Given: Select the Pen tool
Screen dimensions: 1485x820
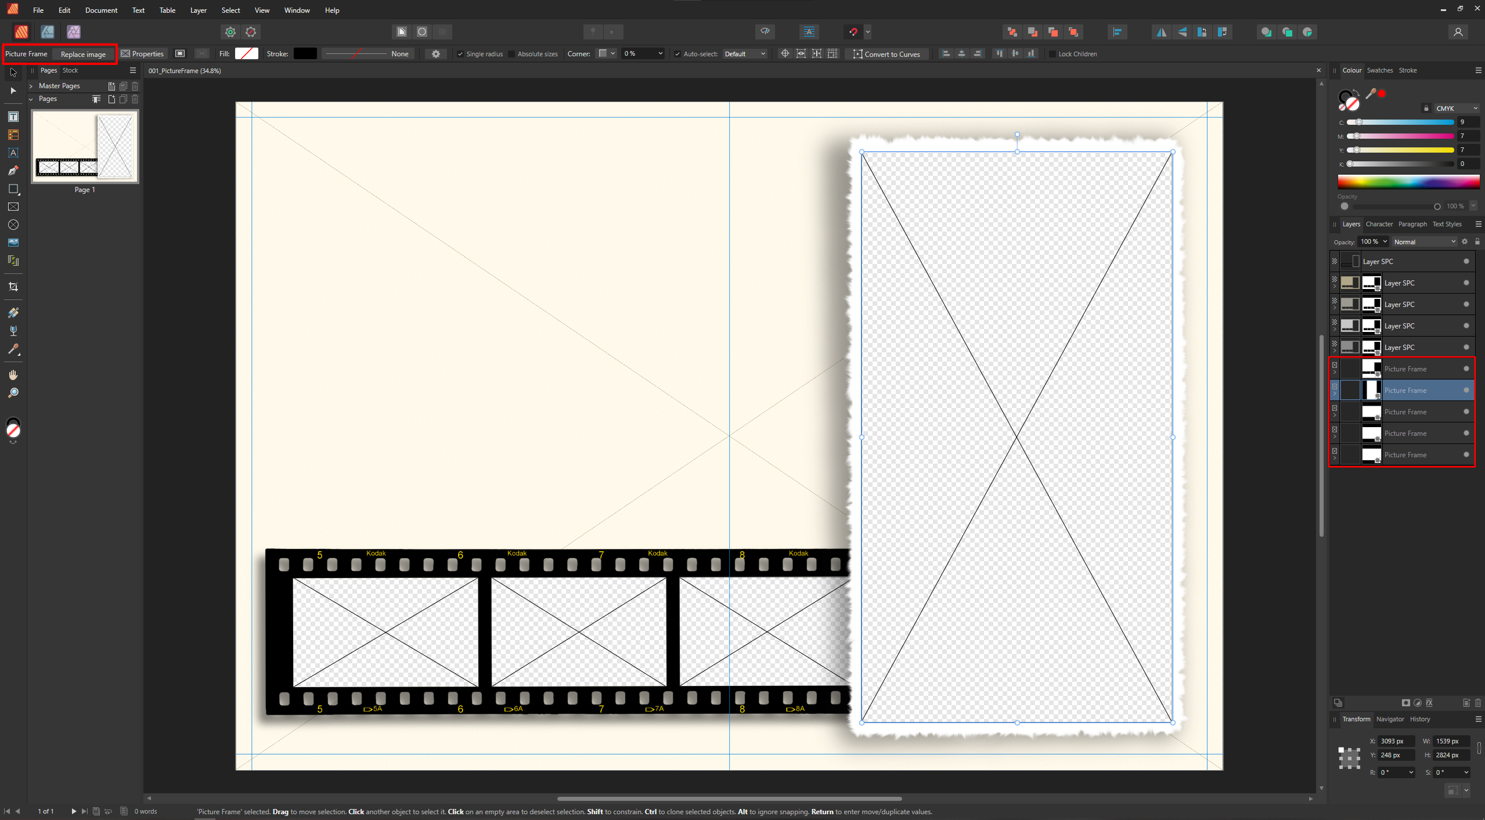Looking at the screenshot, I should click(x=13, y=171).
